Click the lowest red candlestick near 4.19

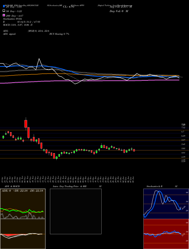(x=54, y=156)
